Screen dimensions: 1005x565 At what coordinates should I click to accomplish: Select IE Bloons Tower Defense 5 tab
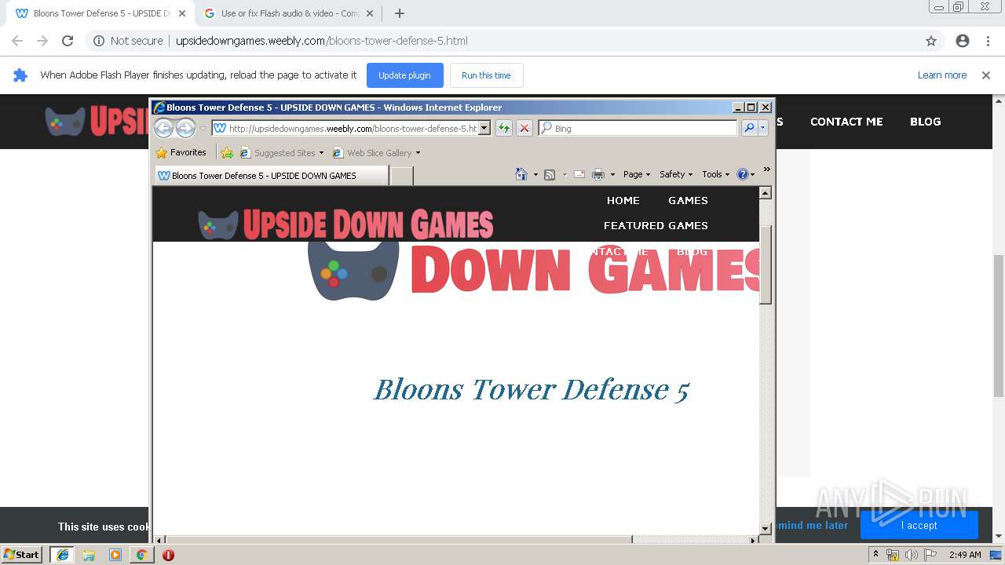point(271,176)
